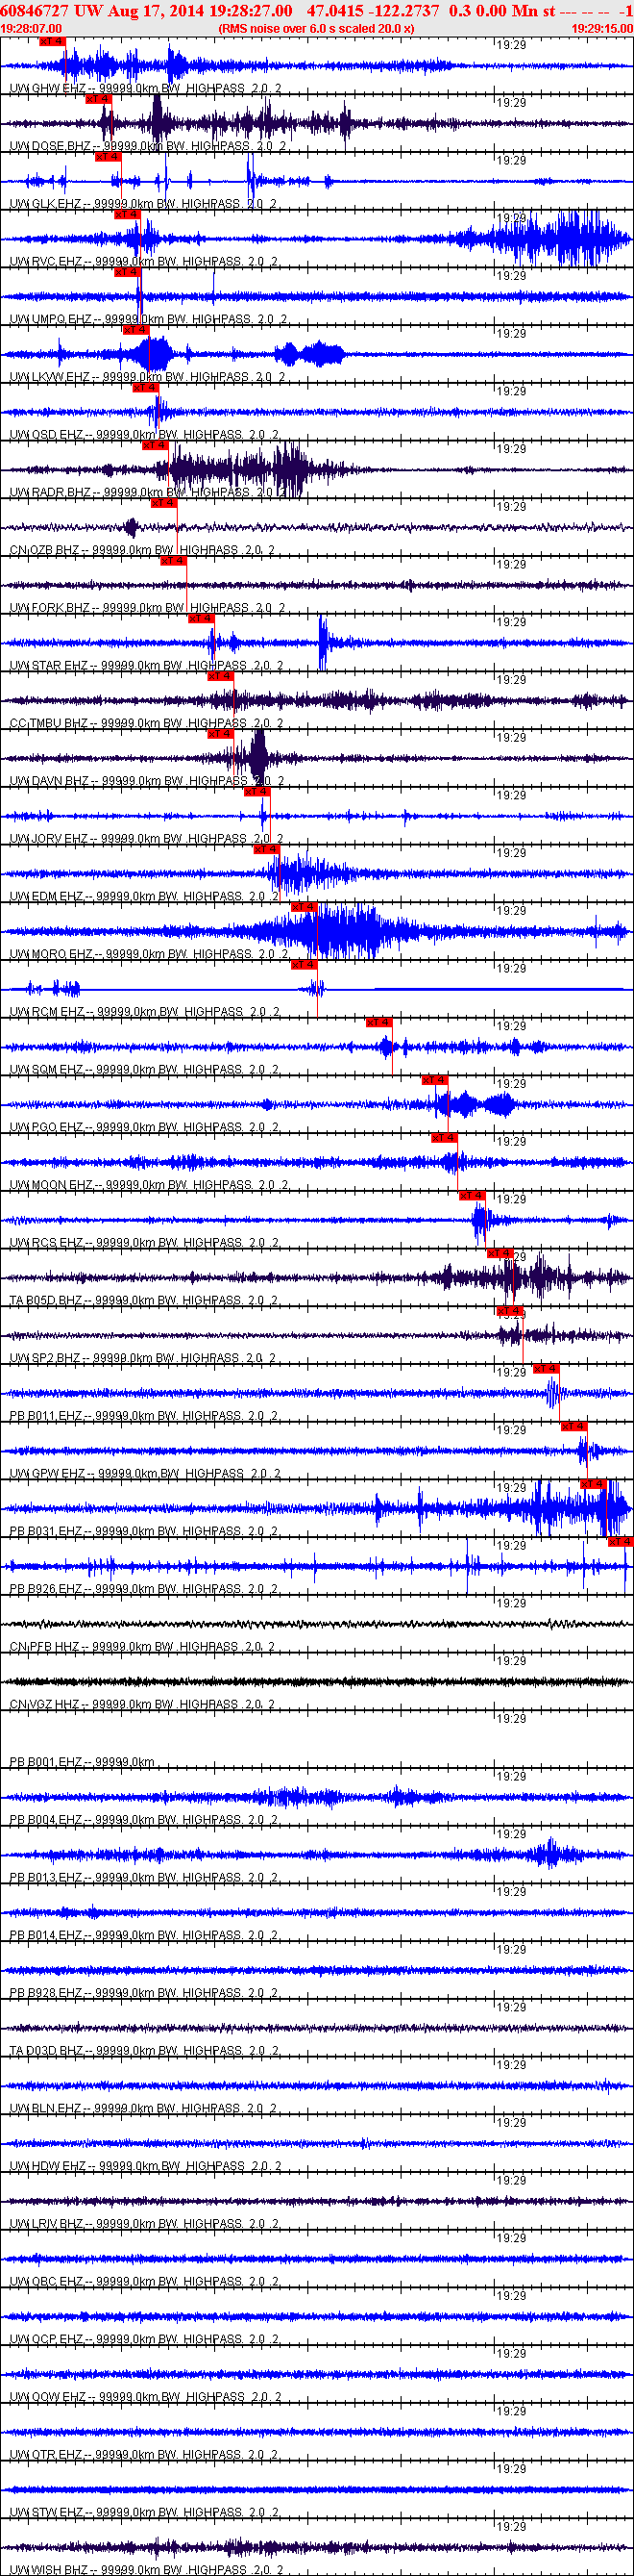Select the UW BLN EHZ station label
Viewport: 634px width, 2576px height.
point(144,2109)
